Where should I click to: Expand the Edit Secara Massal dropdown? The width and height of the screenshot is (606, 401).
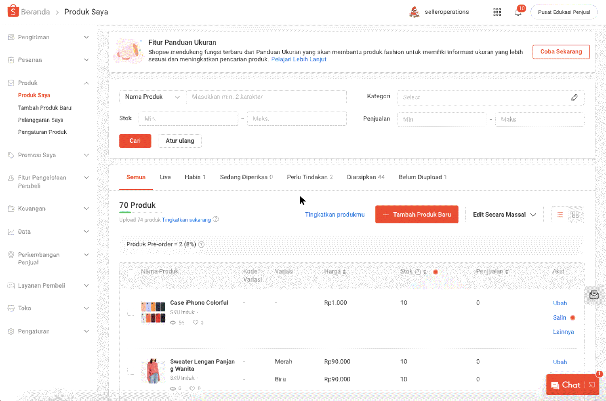pyautogui.click(x=504, y=215)
